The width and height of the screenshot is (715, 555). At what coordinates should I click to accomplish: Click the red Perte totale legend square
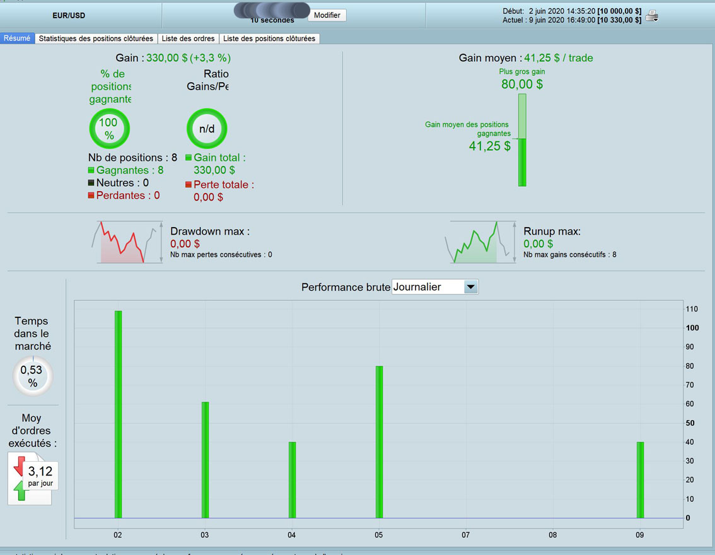click(189, 185)
